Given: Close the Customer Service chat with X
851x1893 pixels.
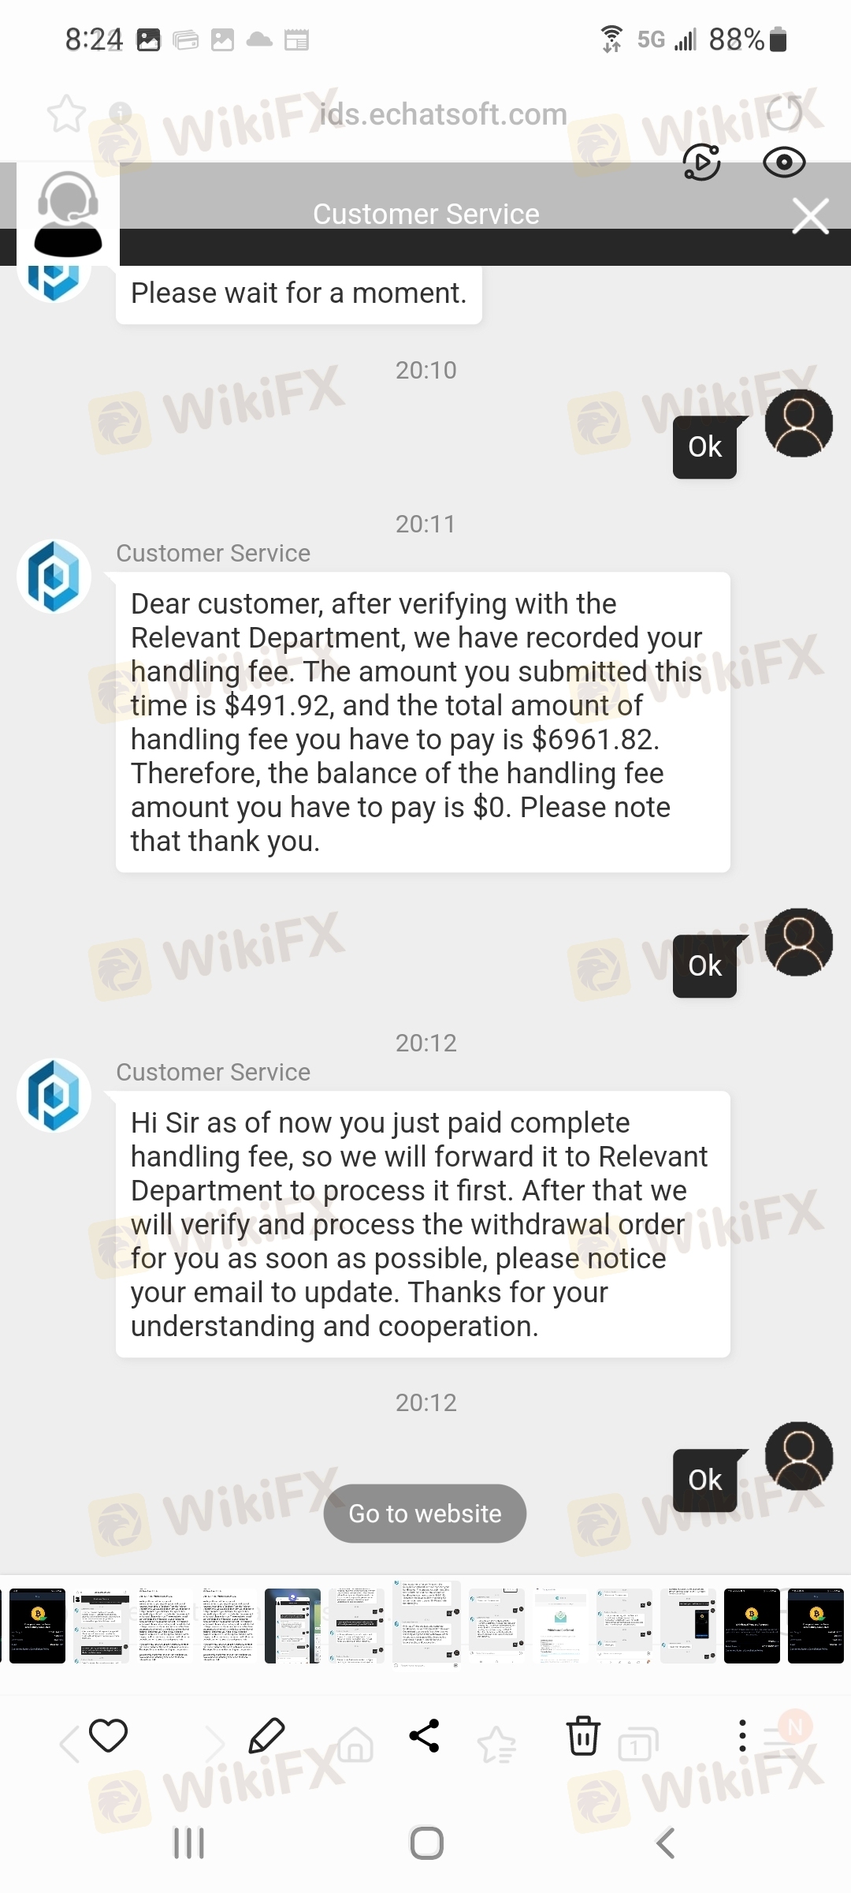Looking at the screenshot, I should 810,216.
